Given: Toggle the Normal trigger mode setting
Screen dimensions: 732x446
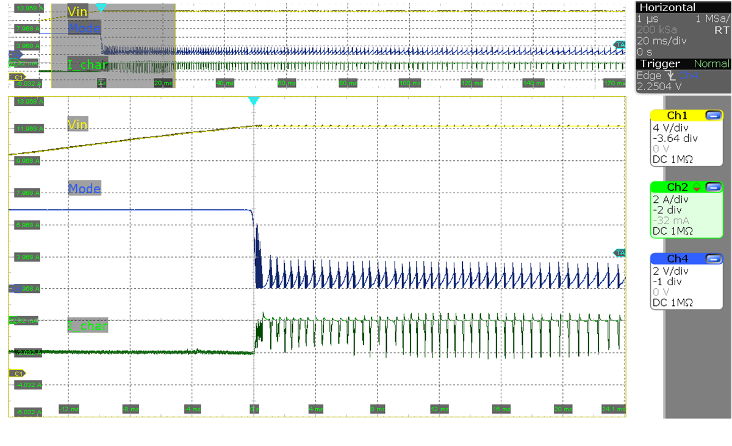Looking at the screenshot, I should click(712, 63).
